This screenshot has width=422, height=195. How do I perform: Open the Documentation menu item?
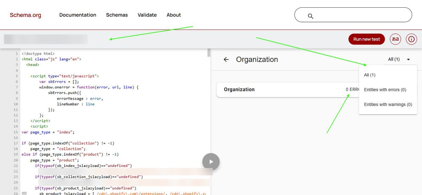[x=78, y=15]
